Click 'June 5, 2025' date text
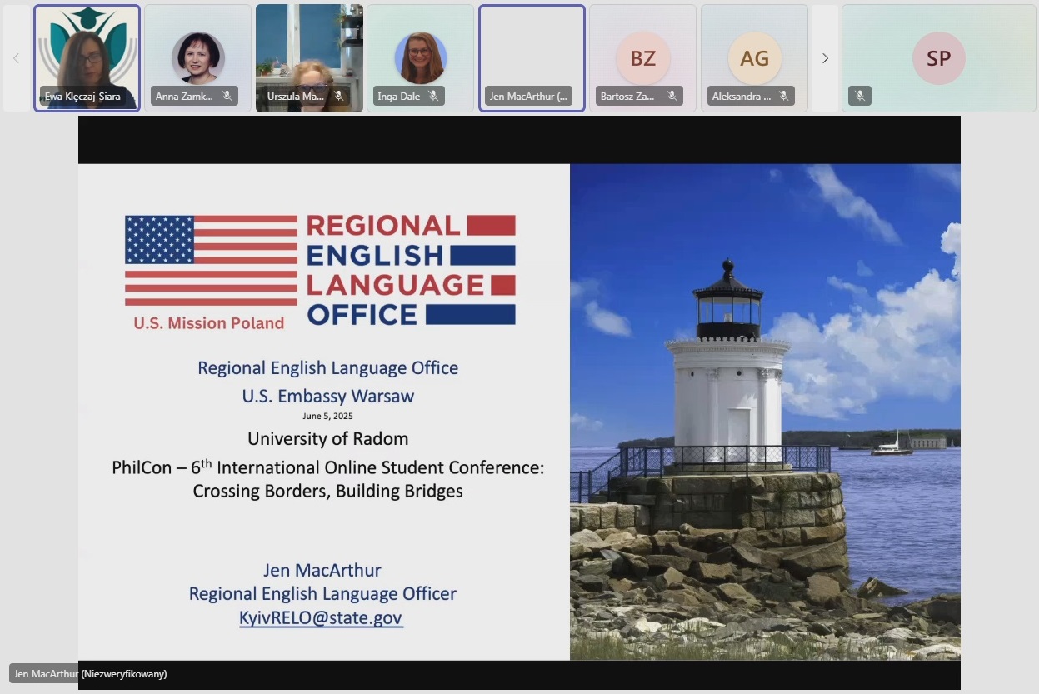Viewport: 1039px width, 694px height. pyautogui.click(x=327, y=416)
